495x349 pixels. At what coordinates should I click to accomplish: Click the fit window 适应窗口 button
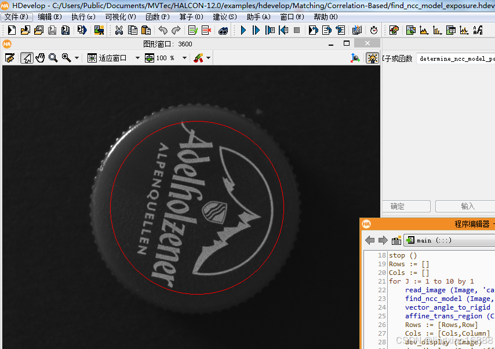click(x=107, y=58)
